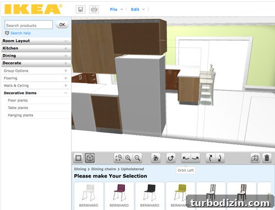Open the File menu

tap(114, 9)
